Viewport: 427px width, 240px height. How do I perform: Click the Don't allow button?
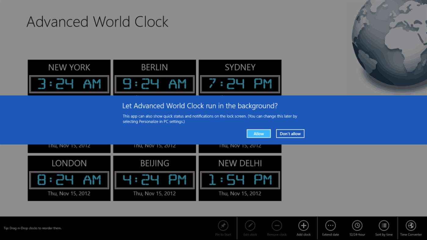(290, 133)
